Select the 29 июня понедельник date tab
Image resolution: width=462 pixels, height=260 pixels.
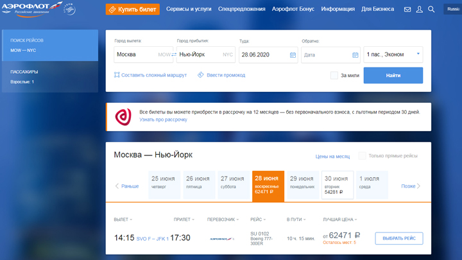[x=303, y=185]
